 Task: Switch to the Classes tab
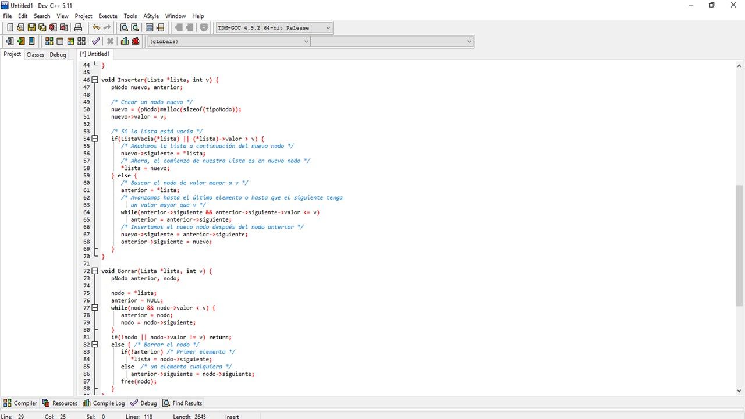[35, 55]
